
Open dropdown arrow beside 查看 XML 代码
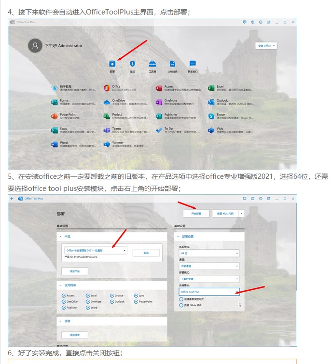pyautogui.click(x=242, y=214)
